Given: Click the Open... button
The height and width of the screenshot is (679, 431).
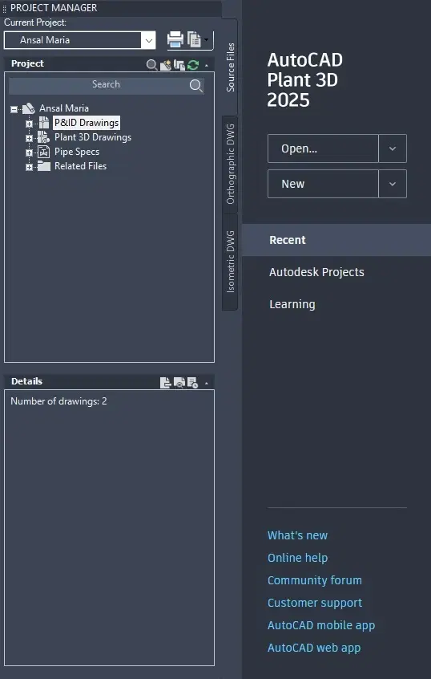Looking at the screenshot, I should [x=323, y=148].
